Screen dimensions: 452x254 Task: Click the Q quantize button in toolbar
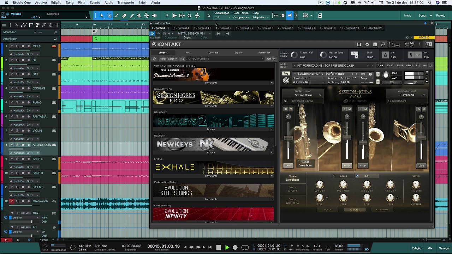189,16
